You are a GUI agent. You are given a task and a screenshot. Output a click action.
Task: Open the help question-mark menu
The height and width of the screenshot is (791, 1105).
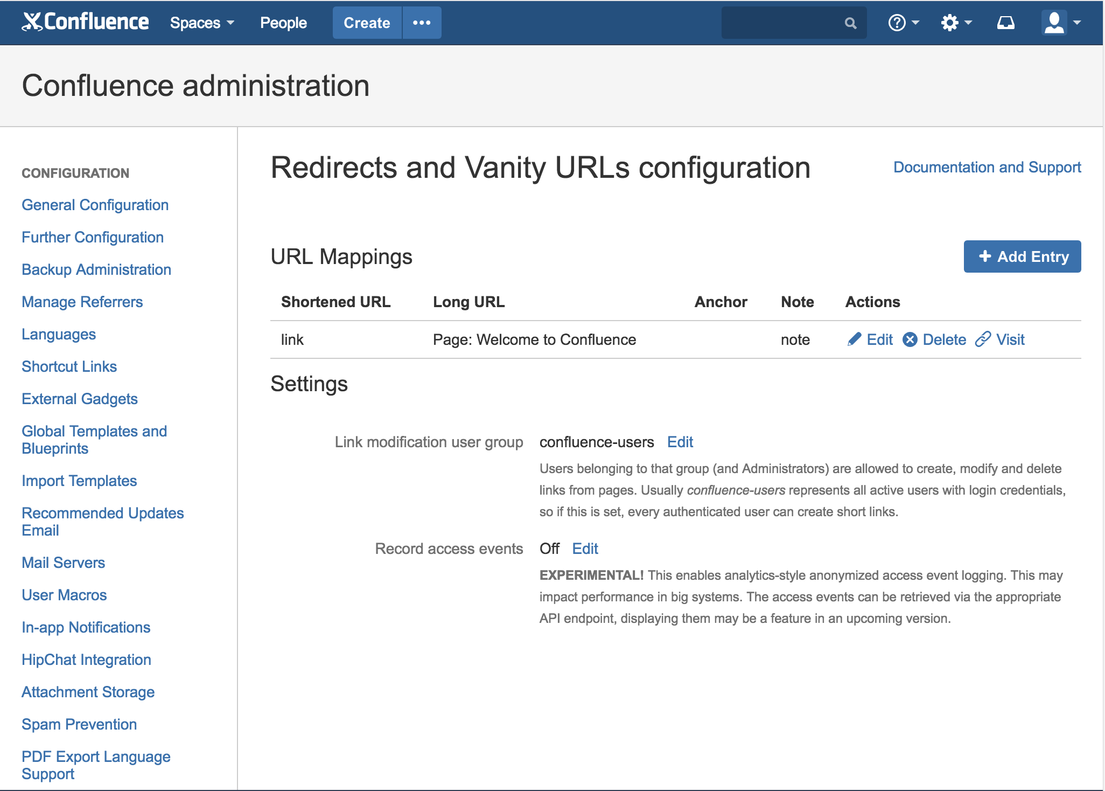(903, 23)
